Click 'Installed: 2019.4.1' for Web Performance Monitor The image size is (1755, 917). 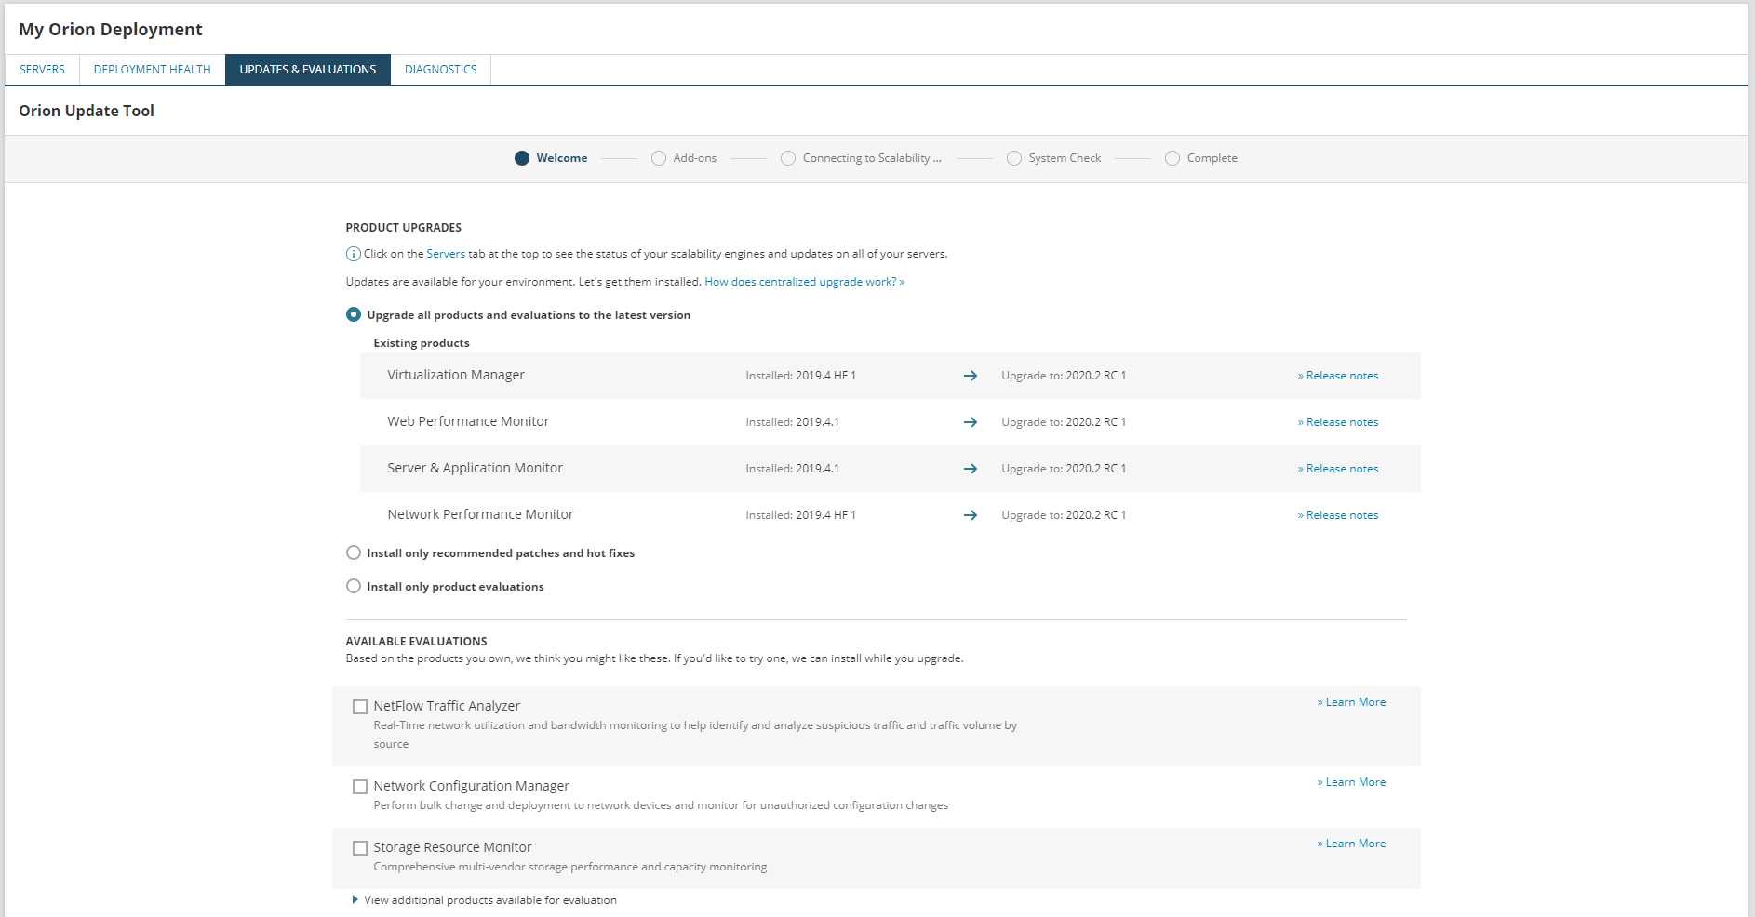[792, 422]
